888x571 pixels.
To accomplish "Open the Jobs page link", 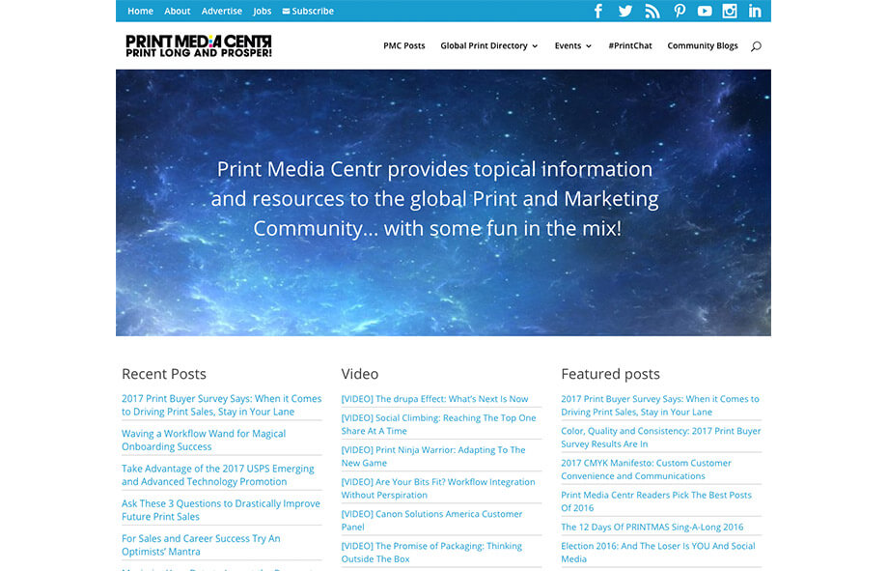I will pyautogui.click(x=263, y=11).
